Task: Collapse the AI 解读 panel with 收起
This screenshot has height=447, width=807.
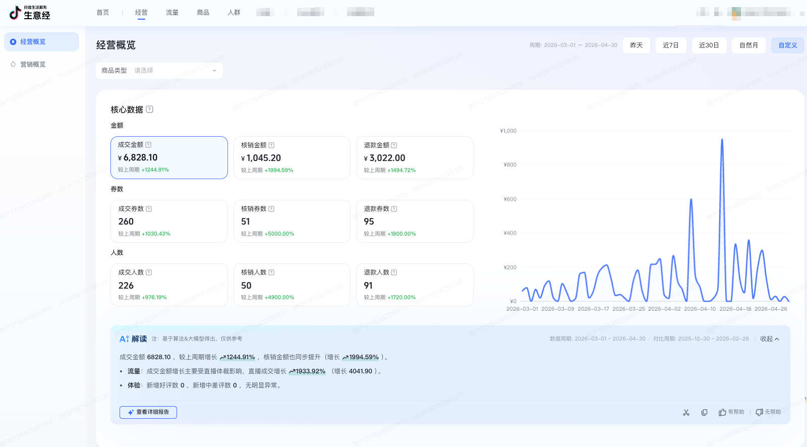Action: (x=770, y=339)
